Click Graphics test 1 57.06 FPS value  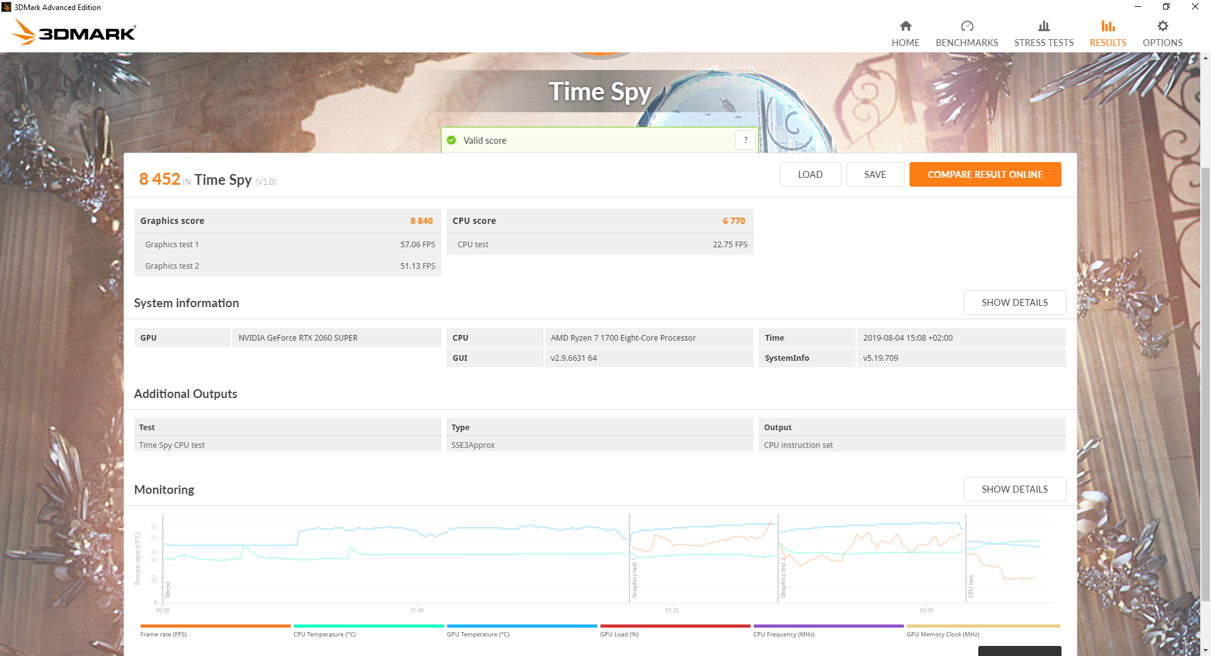coord(418,245)
